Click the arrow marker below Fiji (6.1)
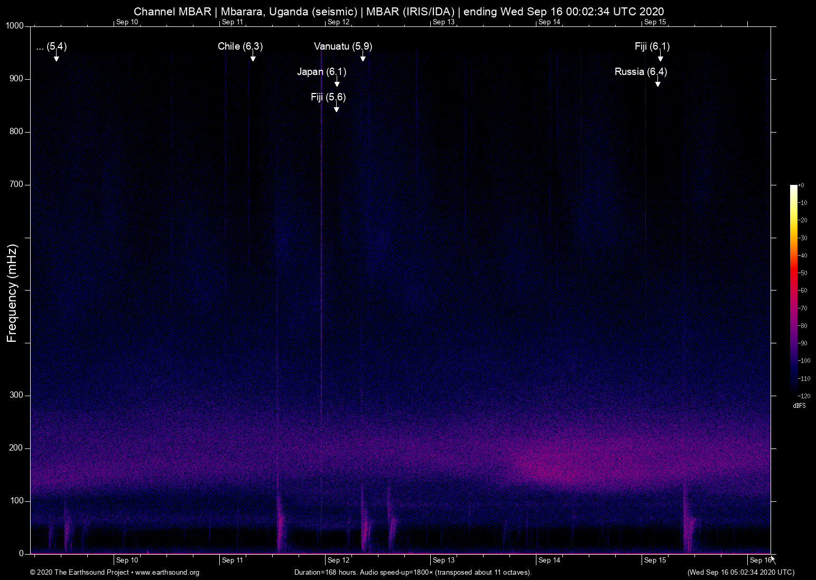The width and height of the screenshot is (816, 580). pos(660,57)
